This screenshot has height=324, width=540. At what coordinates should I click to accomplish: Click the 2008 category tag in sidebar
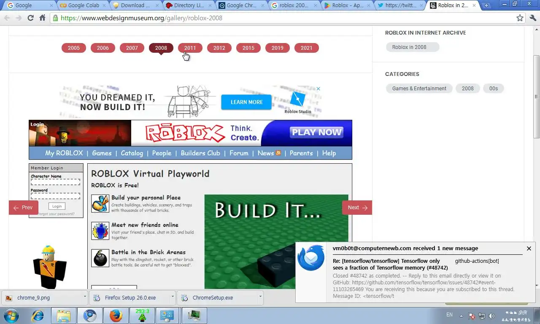(x=467, y=89)
